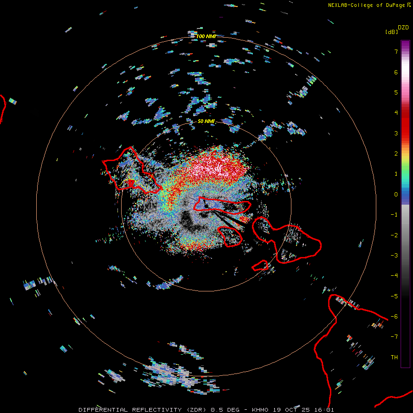Click the 7 value on the dB scale
The height and width of the screenshot is (413, 413).
point(396,51)
